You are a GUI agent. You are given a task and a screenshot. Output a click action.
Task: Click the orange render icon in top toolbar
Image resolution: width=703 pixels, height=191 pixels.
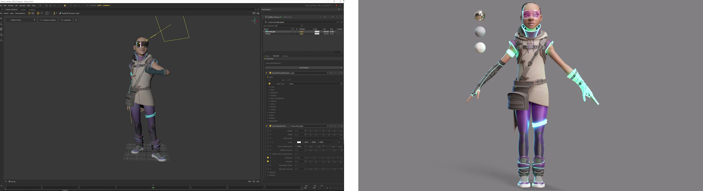[65, 6]
